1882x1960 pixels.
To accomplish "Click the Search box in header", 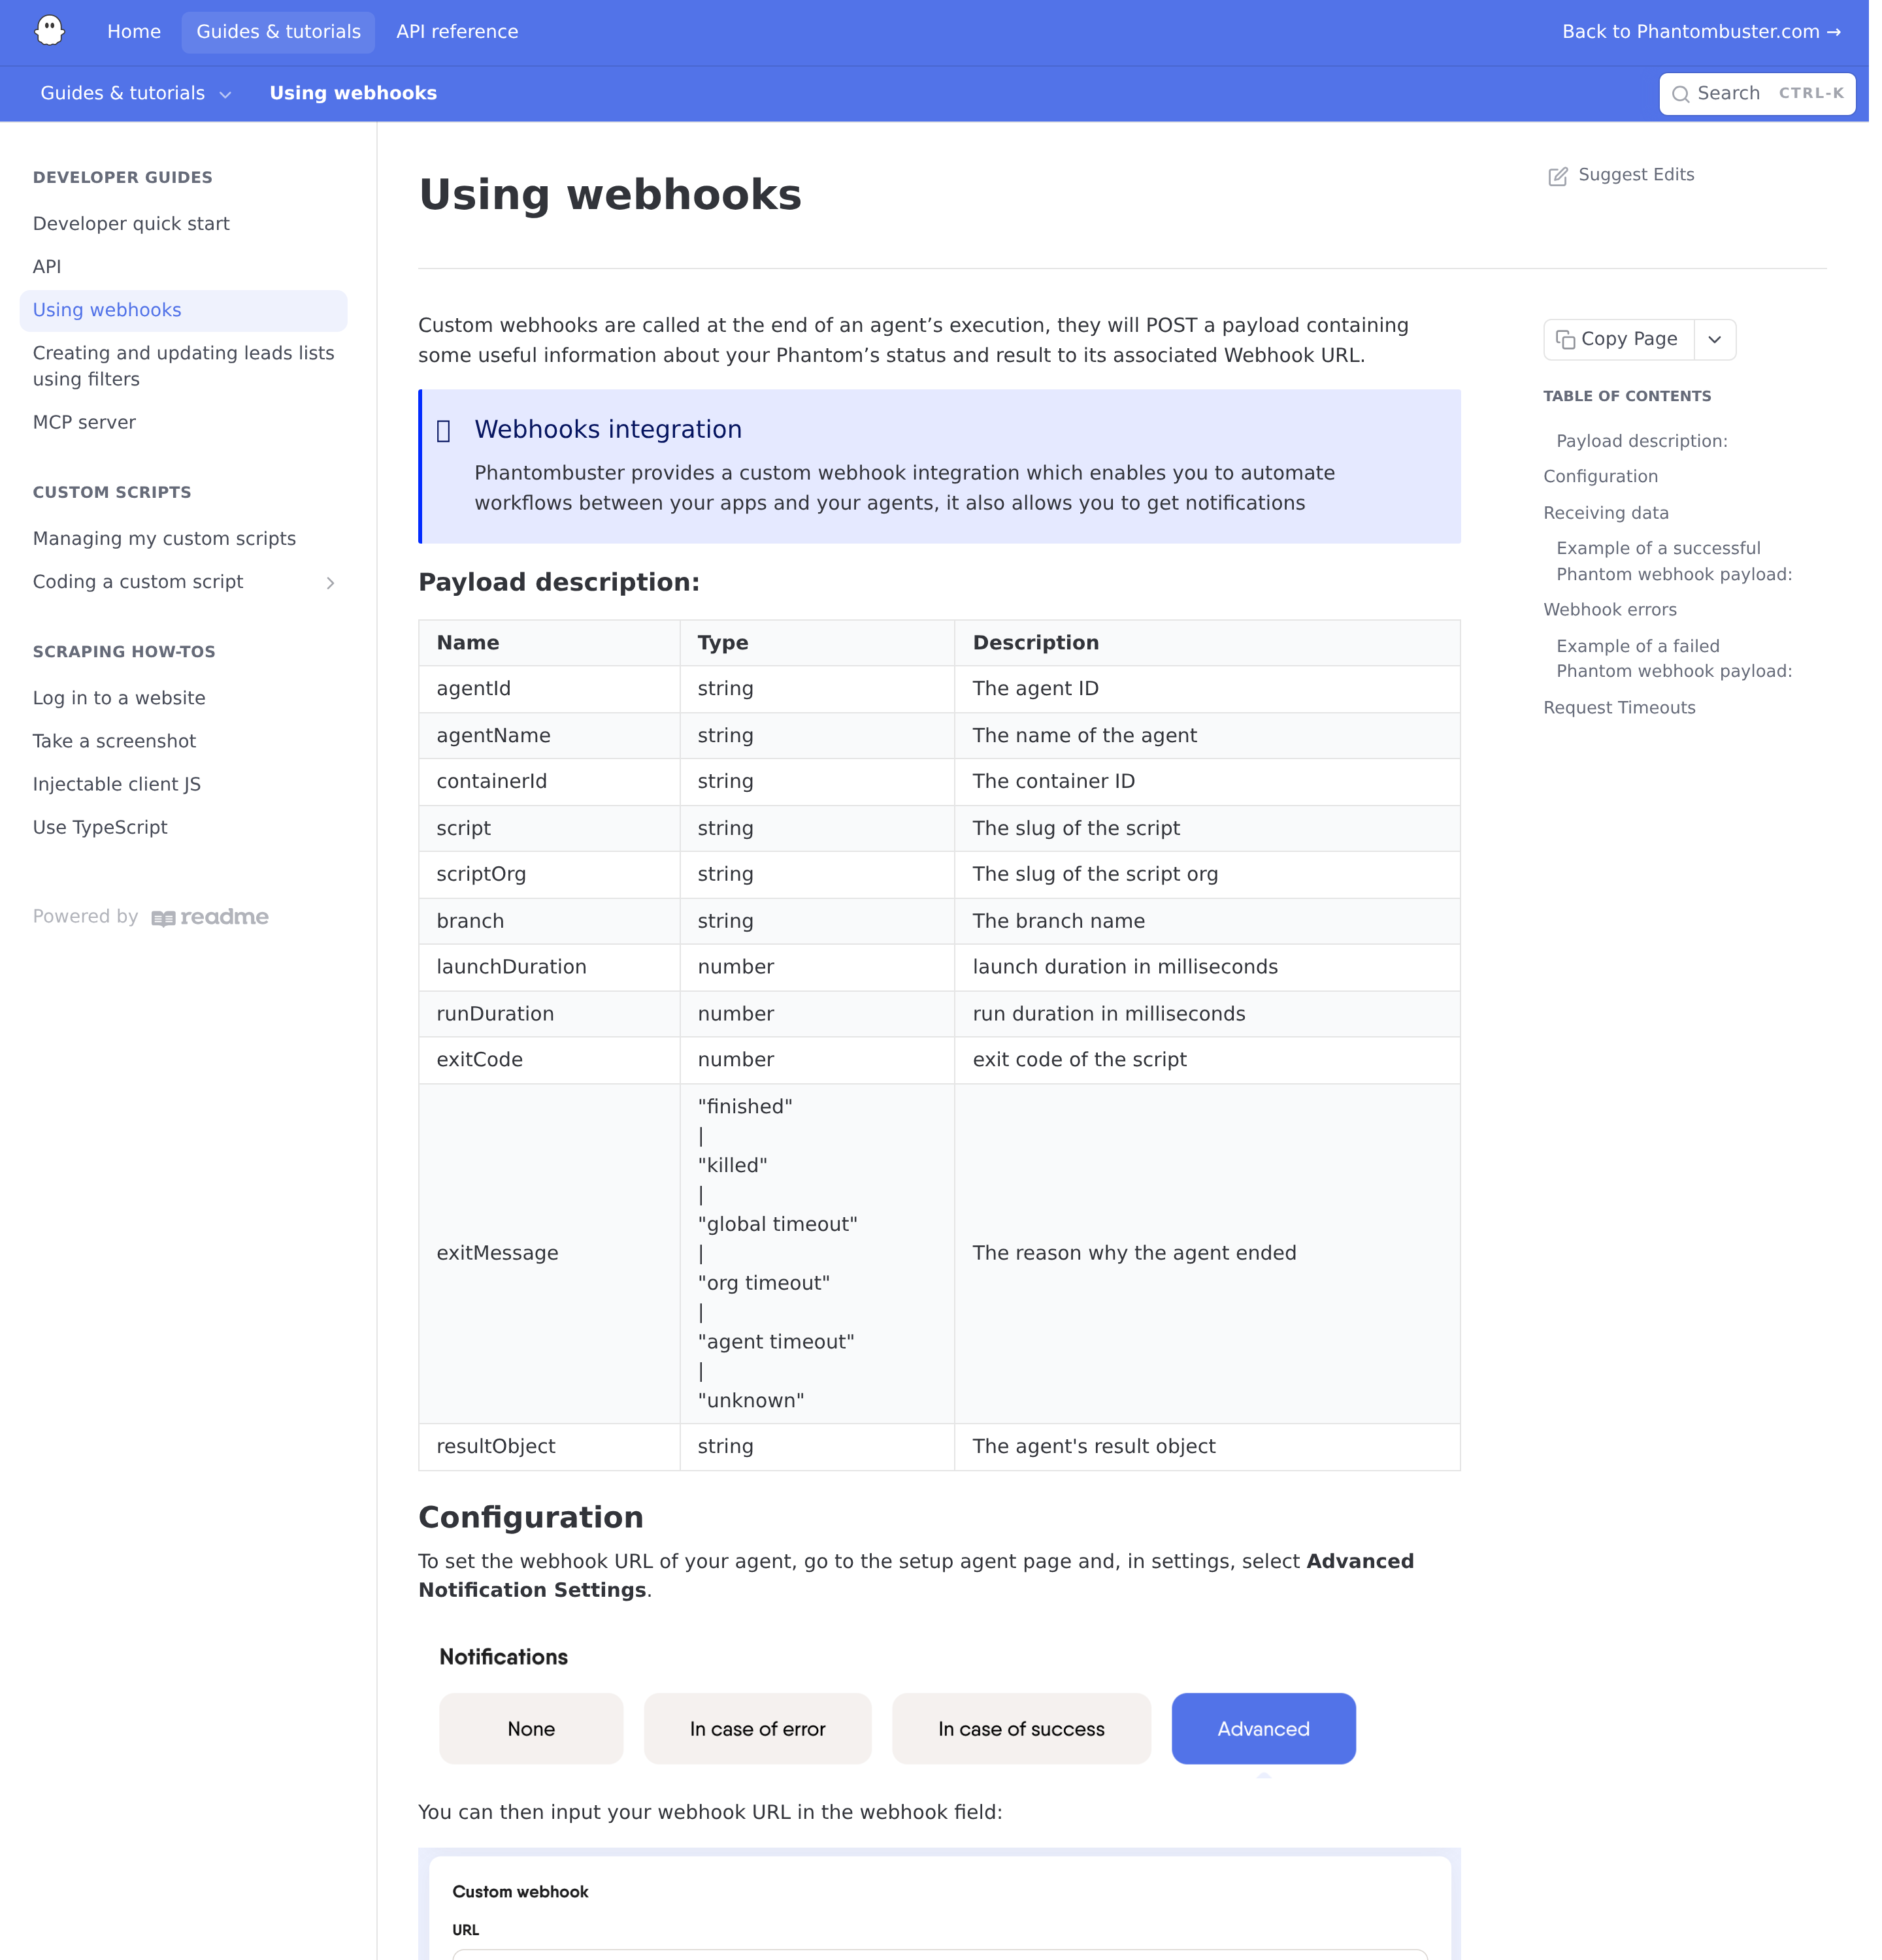I will [x=1757, y=94].
